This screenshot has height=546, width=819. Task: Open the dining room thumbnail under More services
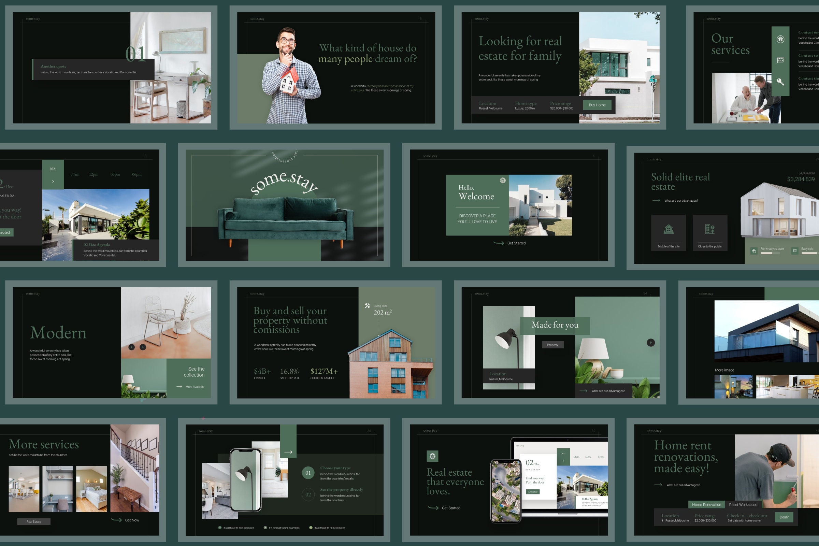[24, 489]
